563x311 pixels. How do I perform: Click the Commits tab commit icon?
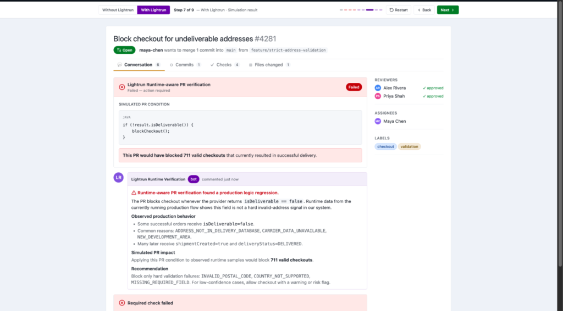(x=172, y=65)
